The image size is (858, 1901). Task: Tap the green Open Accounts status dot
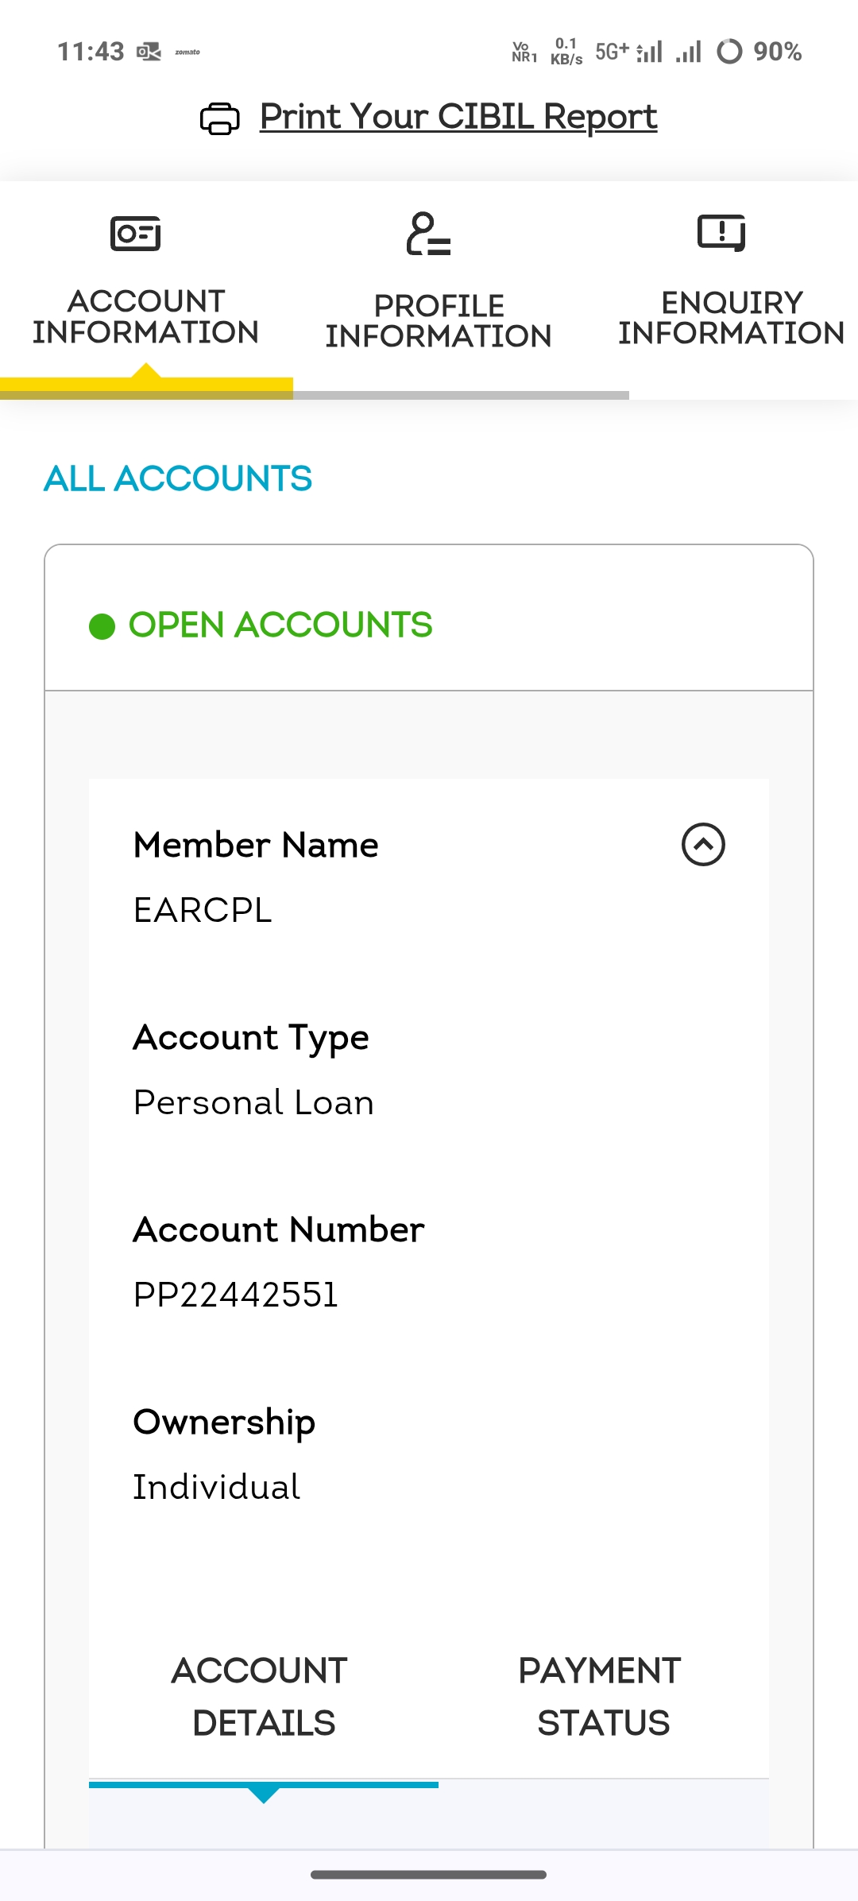coord(102,626)
